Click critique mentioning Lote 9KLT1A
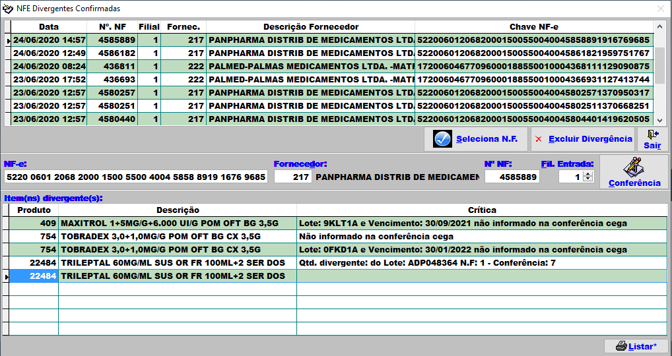The image size is (672, 356). coord(482,223)
